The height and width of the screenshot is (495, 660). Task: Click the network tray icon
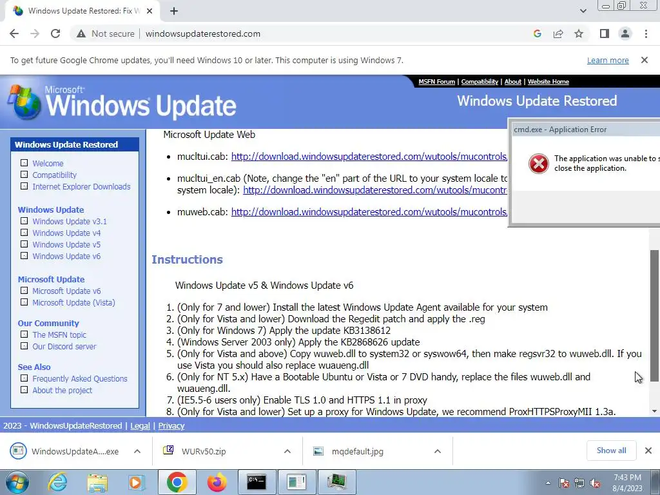579,483
